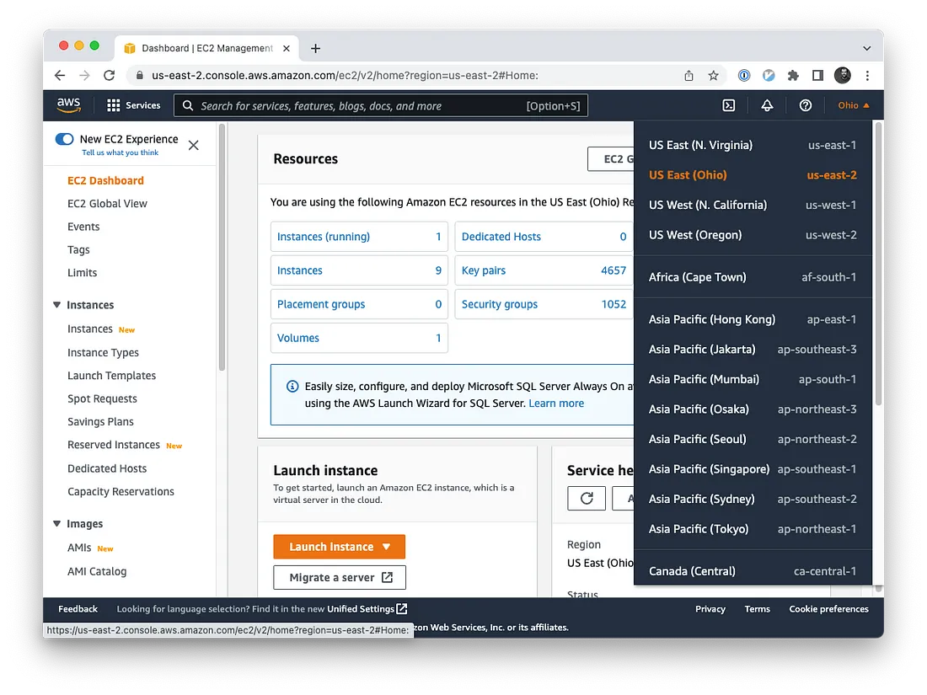Open the help question mark menu
927x695 pixels.
pyautogui.click(x=805, y=105)
